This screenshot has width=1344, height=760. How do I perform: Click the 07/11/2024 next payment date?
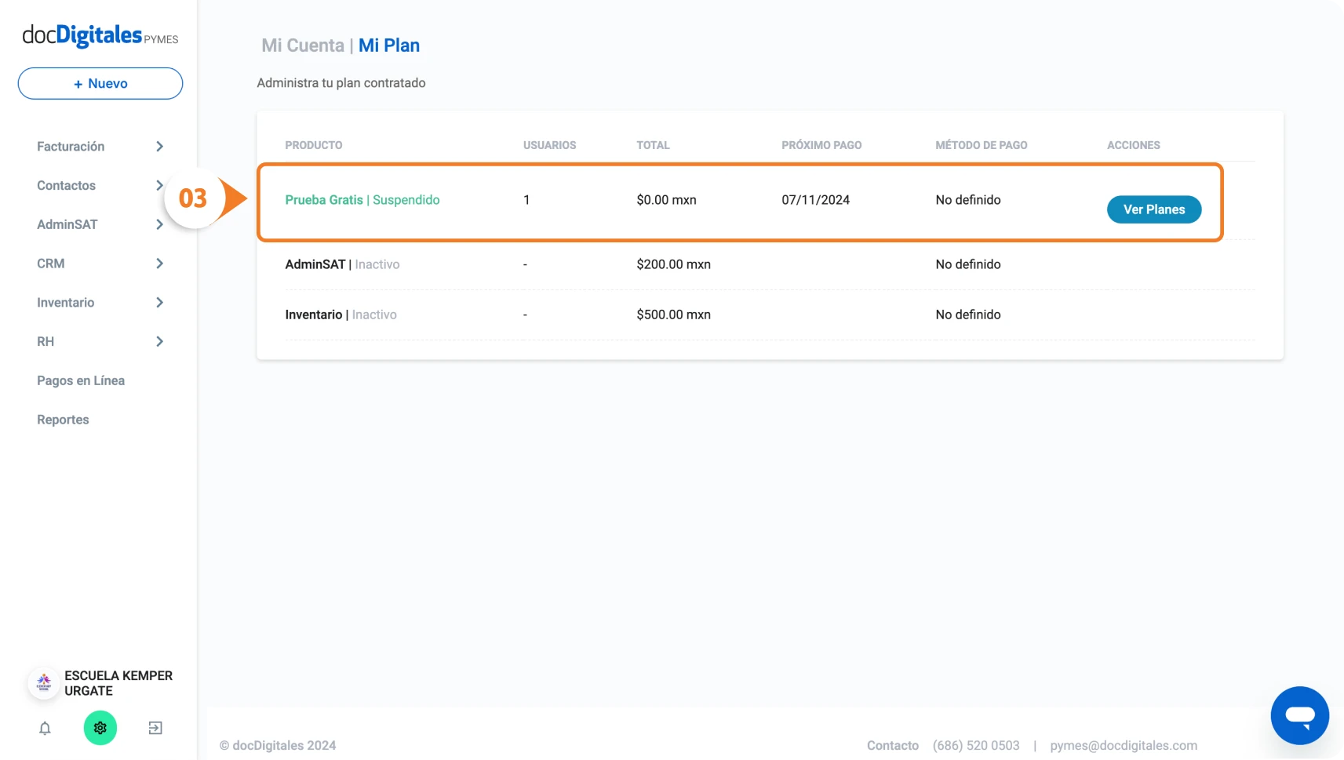tap(816, 200)
